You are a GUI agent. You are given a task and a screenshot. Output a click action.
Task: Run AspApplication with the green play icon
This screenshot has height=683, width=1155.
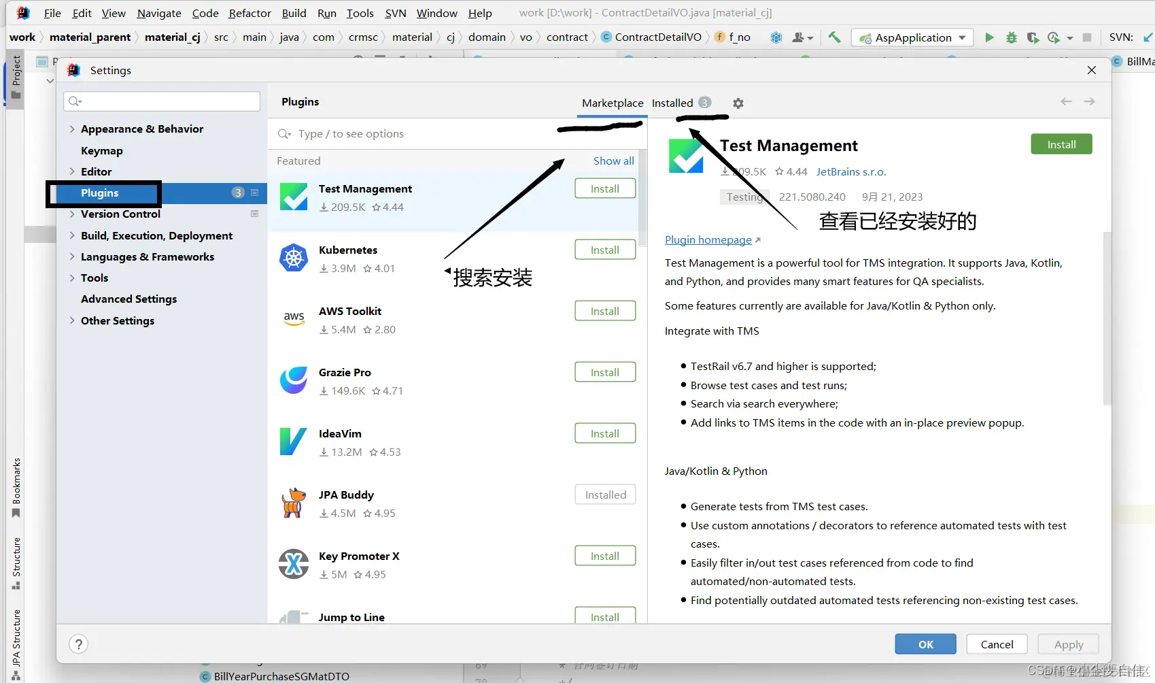tap(989, 37)
